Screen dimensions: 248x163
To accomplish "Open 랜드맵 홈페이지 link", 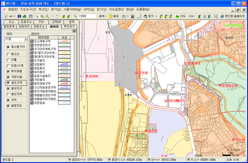I will (x=232, y=16).
